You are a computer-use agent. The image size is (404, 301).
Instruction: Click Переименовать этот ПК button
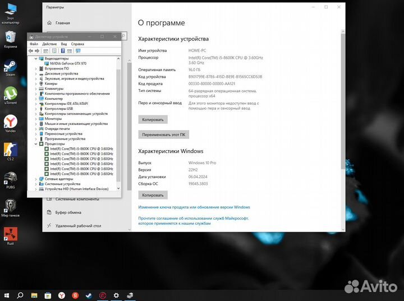[164, 135]
